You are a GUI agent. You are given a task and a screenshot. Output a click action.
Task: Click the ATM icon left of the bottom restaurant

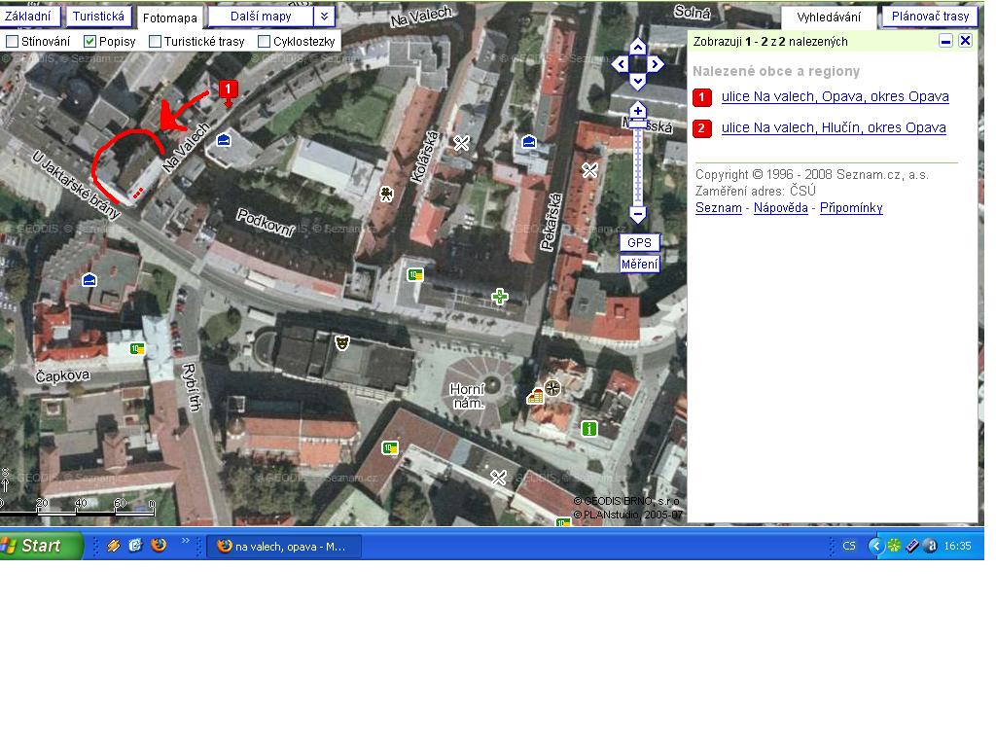coord(389,447)
